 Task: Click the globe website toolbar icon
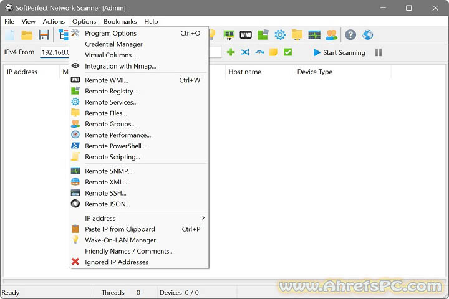coord(368,35)
